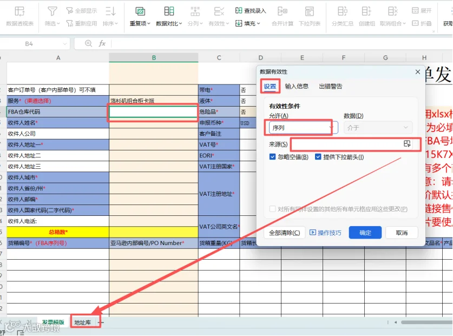Switch to the 地址库 sheet tab
The width and height of the screenshot is (453, 336).
pyautogui.click(x=83, y=322)
